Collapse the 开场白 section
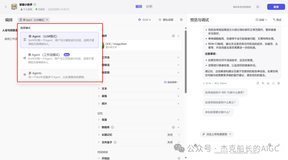 click(99, 158)
